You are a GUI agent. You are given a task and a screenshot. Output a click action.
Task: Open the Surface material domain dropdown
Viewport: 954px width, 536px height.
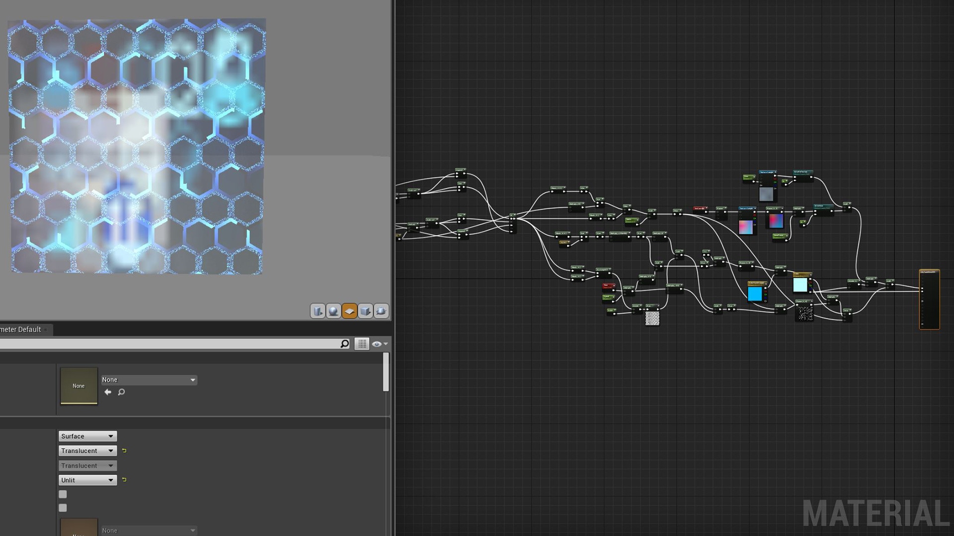tap(87, 436)
